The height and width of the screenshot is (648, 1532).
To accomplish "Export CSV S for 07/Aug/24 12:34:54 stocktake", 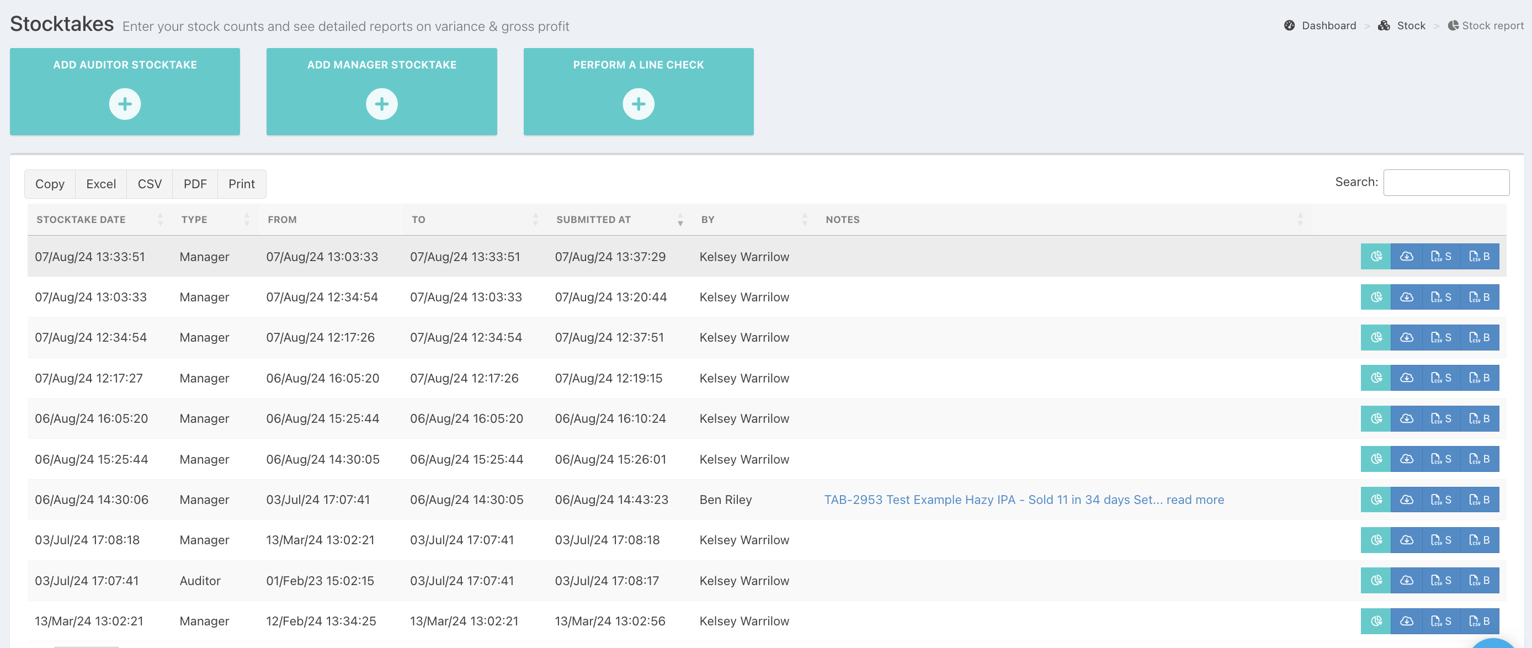I will point(1441,337).
